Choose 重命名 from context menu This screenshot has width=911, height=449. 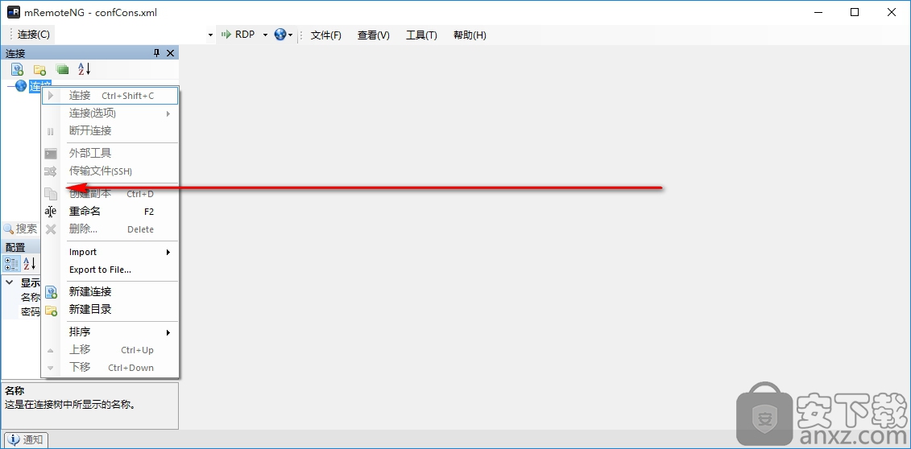pyautogui.click(x=110, y=212)
